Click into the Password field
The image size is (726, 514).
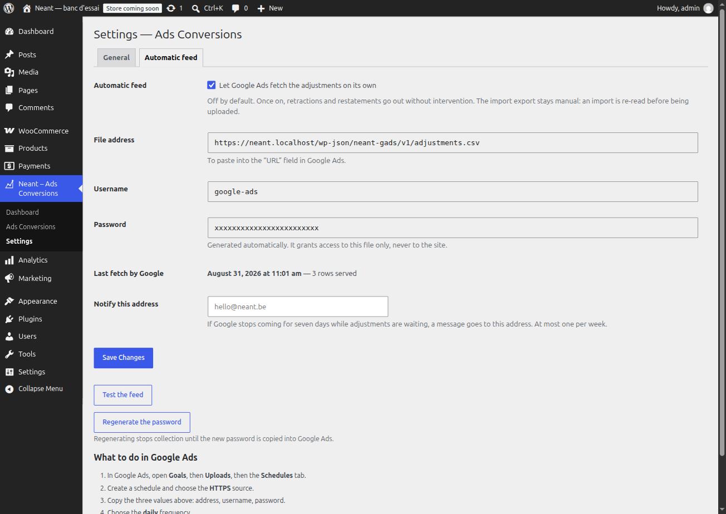(x=453, y=228)
